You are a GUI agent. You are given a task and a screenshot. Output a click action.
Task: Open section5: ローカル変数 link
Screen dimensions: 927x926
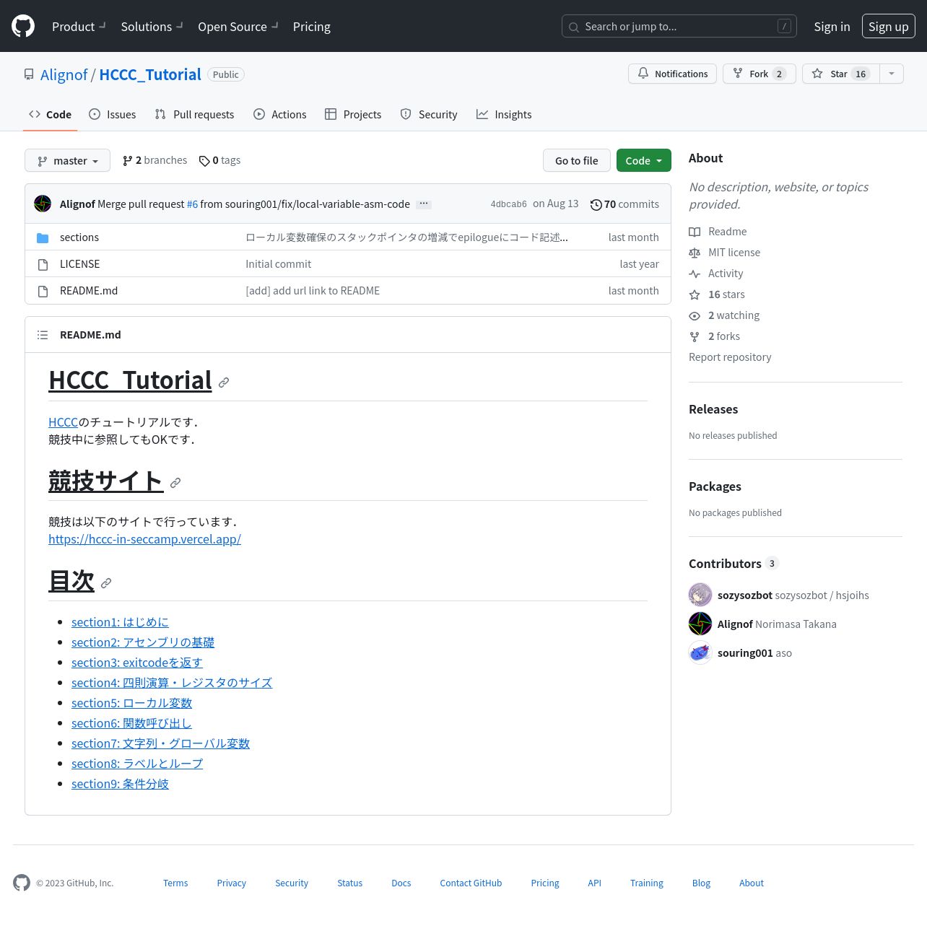click(131, 703)
